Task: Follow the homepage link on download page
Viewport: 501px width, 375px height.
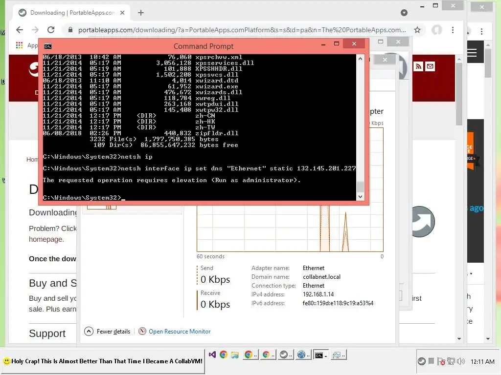Action: point(46,239)
